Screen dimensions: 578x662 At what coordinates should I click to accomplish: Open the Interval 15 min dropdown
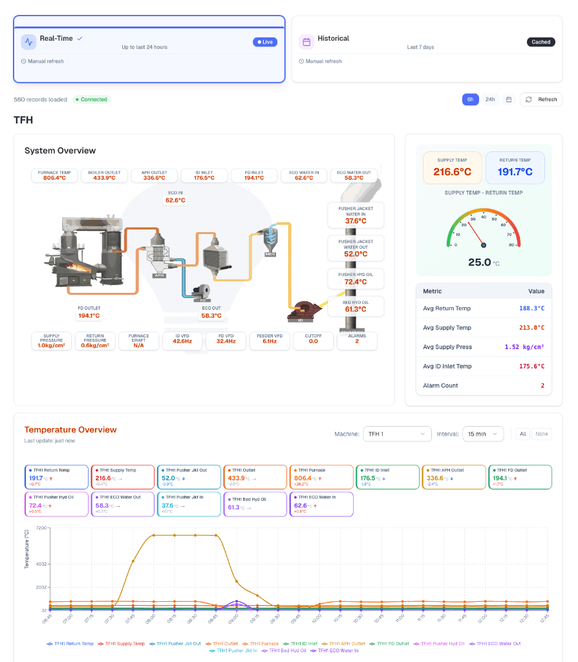pos(483,434)
